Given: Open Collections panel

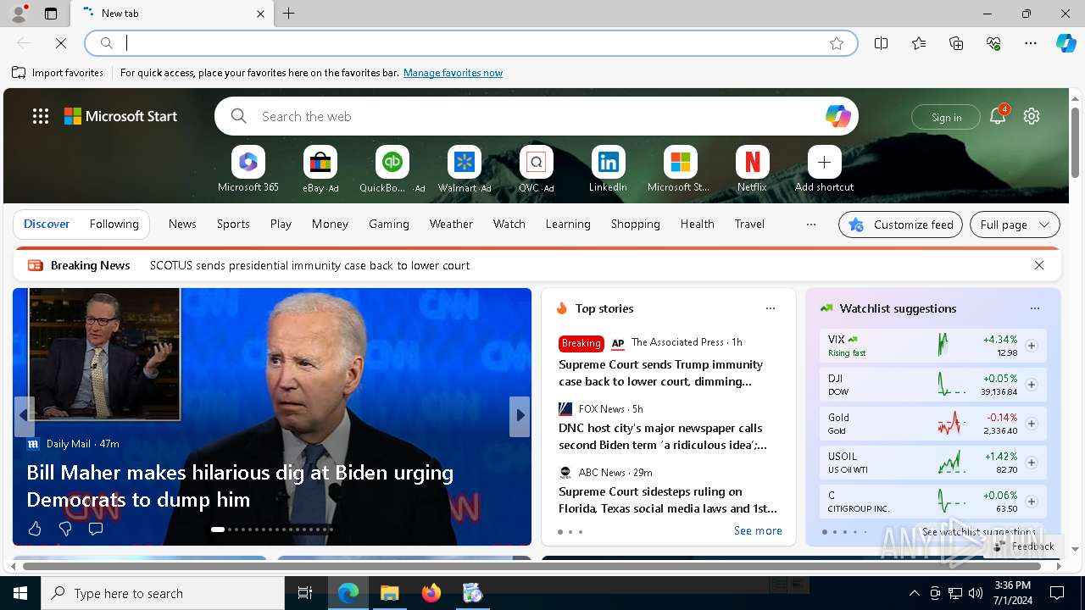Looking at the screenshot, I should 956,43.
